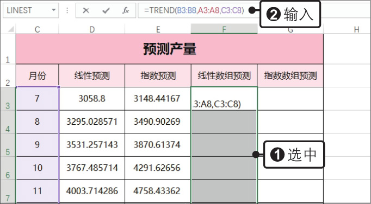The height and width of the screenshot is (204, 371).
Task: Select row 7 header
Action: point(8,191)
